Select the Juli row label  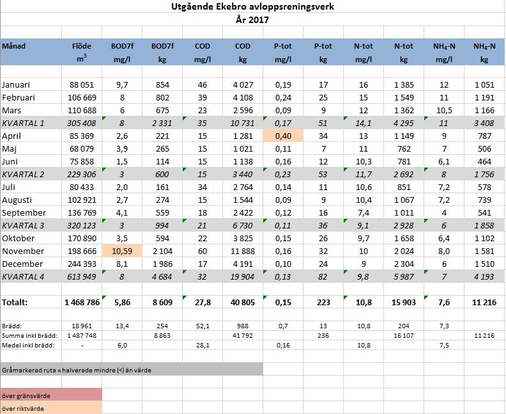click(9, 187)
